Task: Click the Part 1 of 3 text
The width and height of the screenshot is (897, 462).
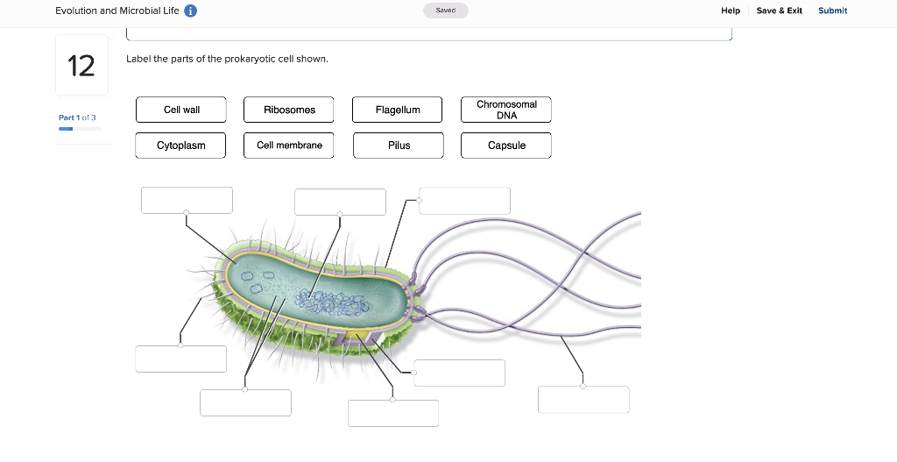Action: coord(77,117)
